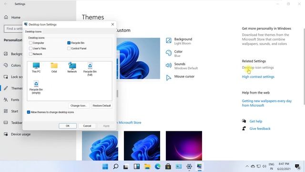The width and height of the screenshot is (305, 172).
Task: Confirm with OK button
Action: (68, 126)
